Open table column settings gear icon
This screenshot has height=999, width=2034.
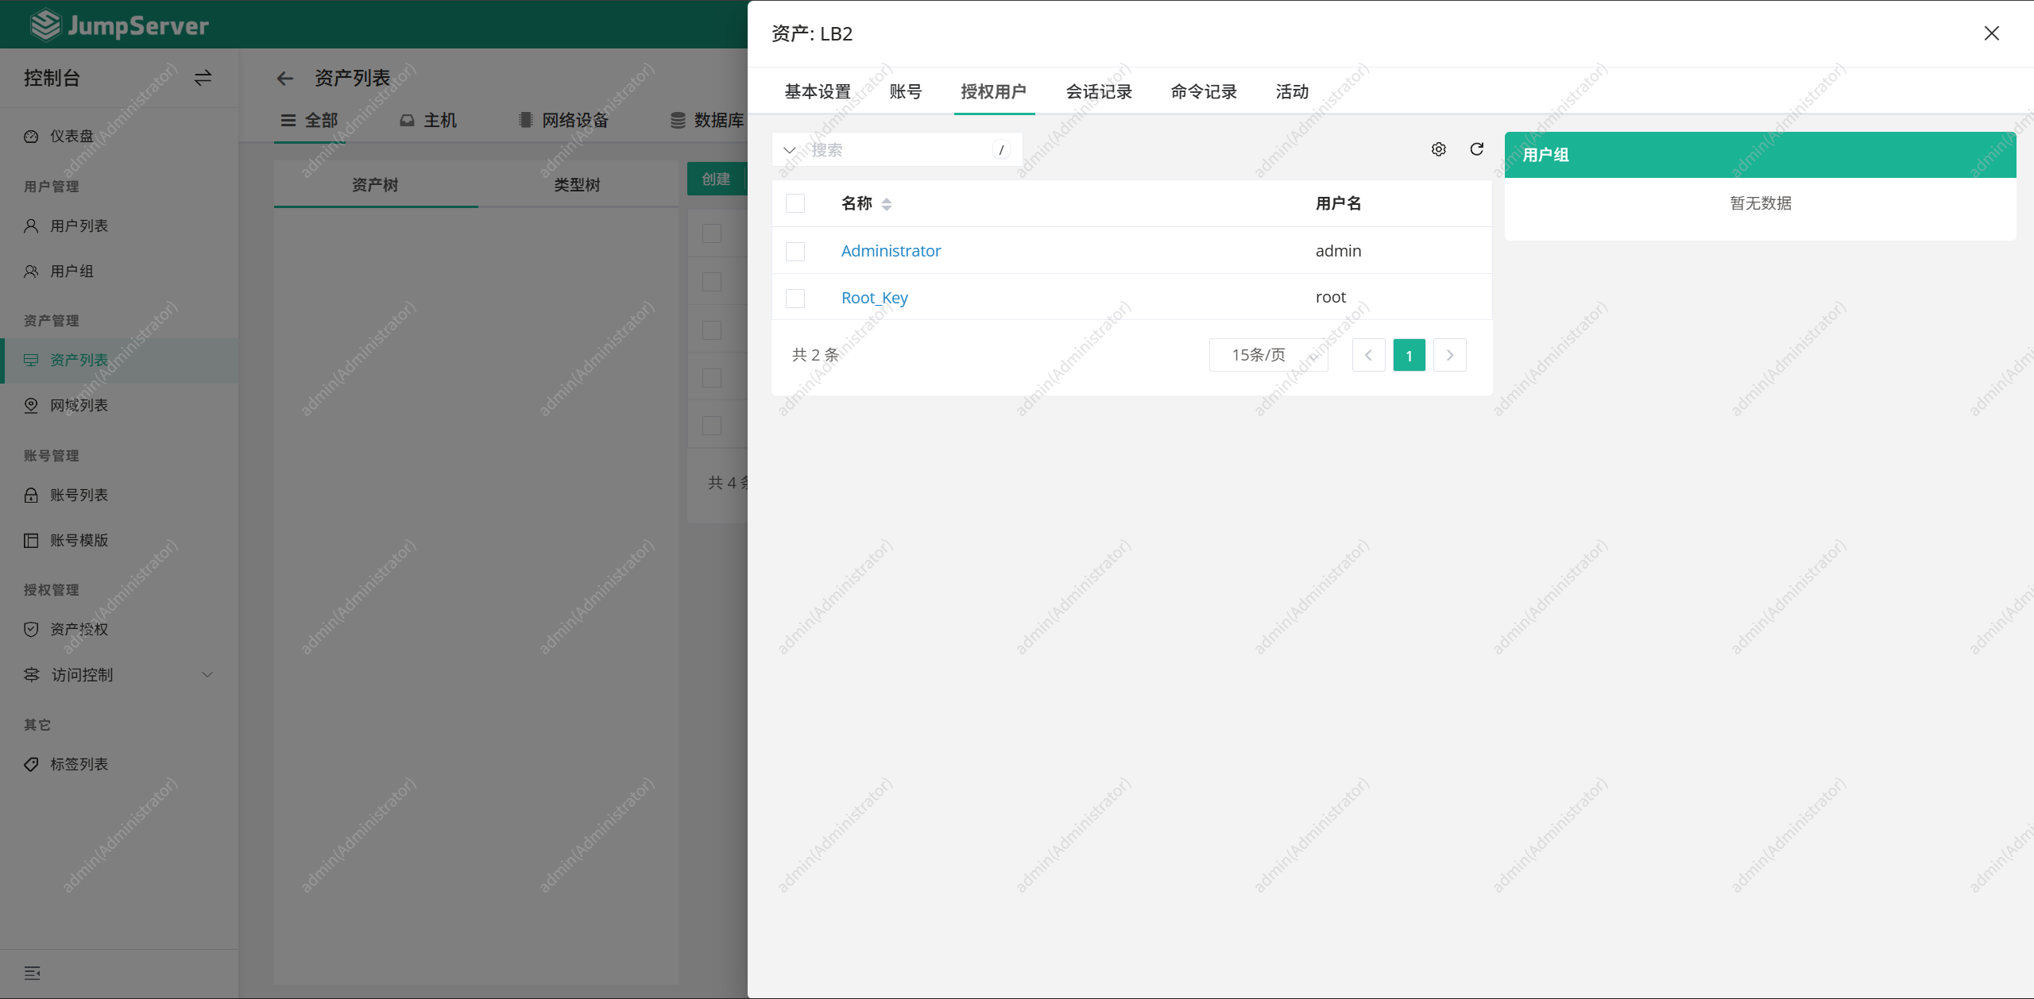click(1438, 149)
